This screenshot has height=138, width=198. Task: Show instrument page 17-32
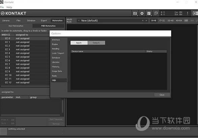pos(162,21)
